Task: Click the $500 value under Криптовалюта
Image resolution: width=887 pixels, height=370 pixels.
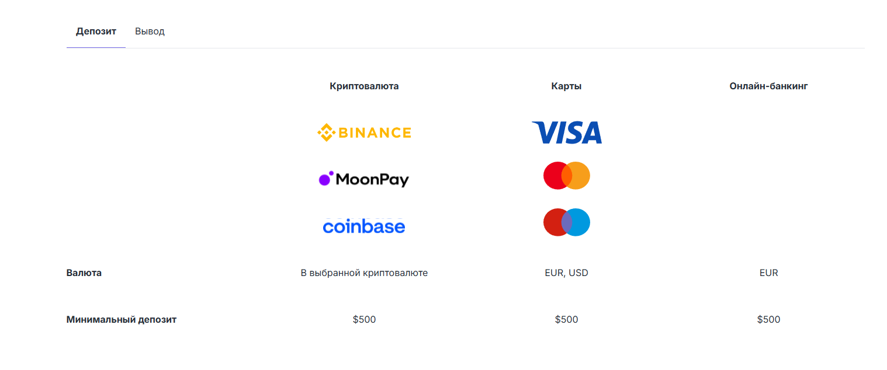Action: point(364,319)
